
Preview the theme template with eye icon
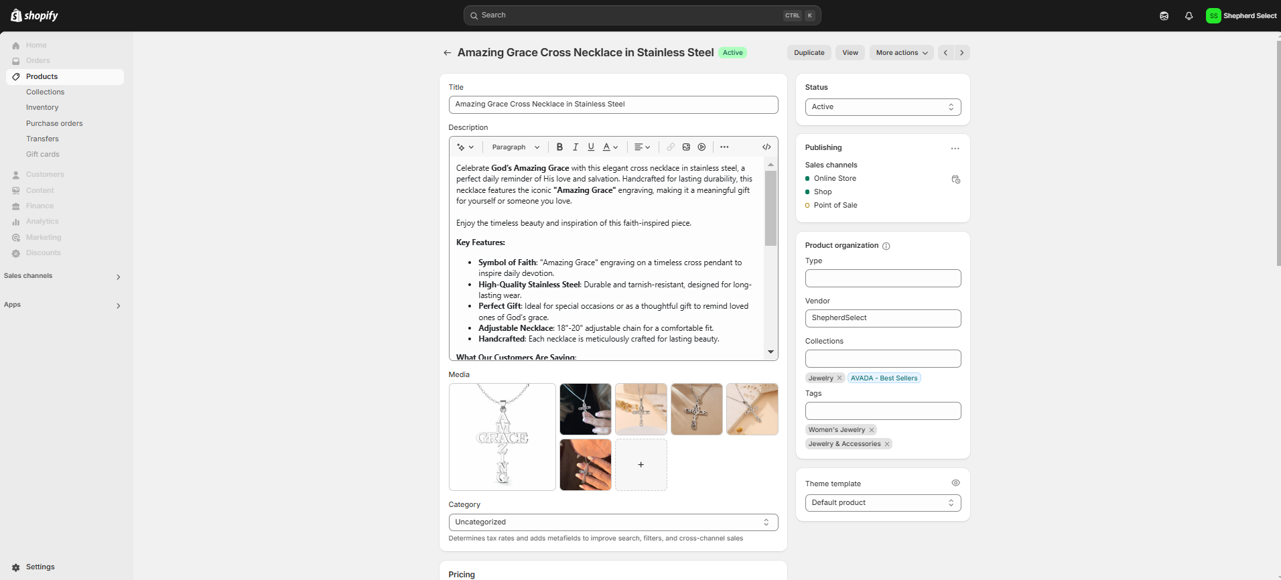pyautogui.click(x=955, y=483)
